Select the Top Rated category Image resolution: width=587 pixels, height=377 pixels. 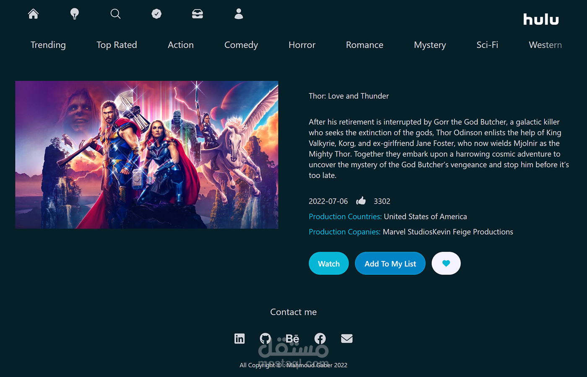pos(117,45)
